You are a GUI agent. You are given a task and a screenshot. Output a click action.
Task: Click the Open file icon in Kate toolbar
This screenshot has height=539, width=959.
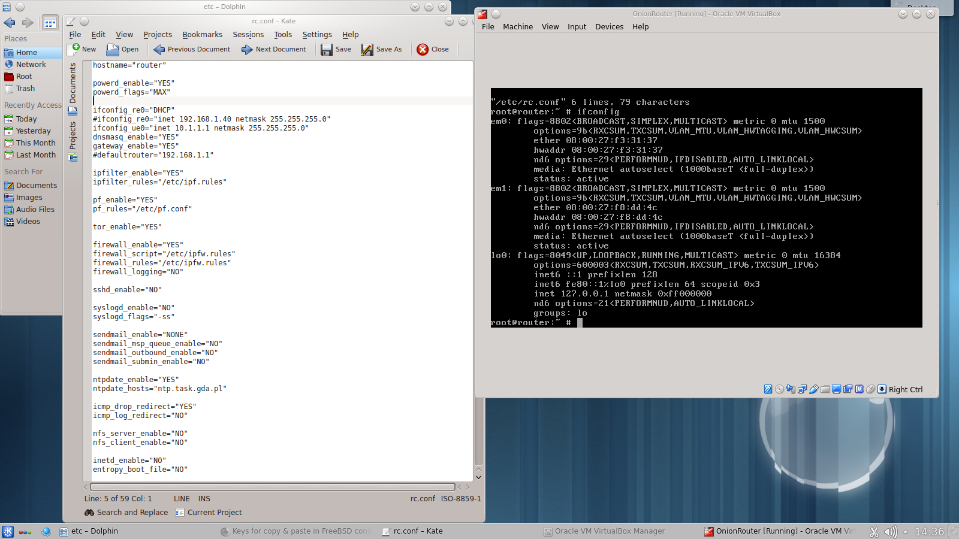pos(113,49)
